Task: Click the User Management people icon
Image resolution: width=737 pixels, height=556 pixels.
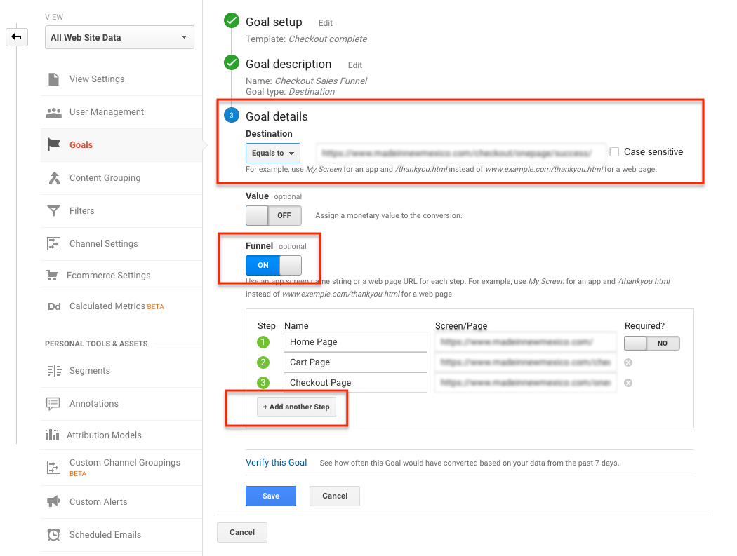Action: point(53,111)
